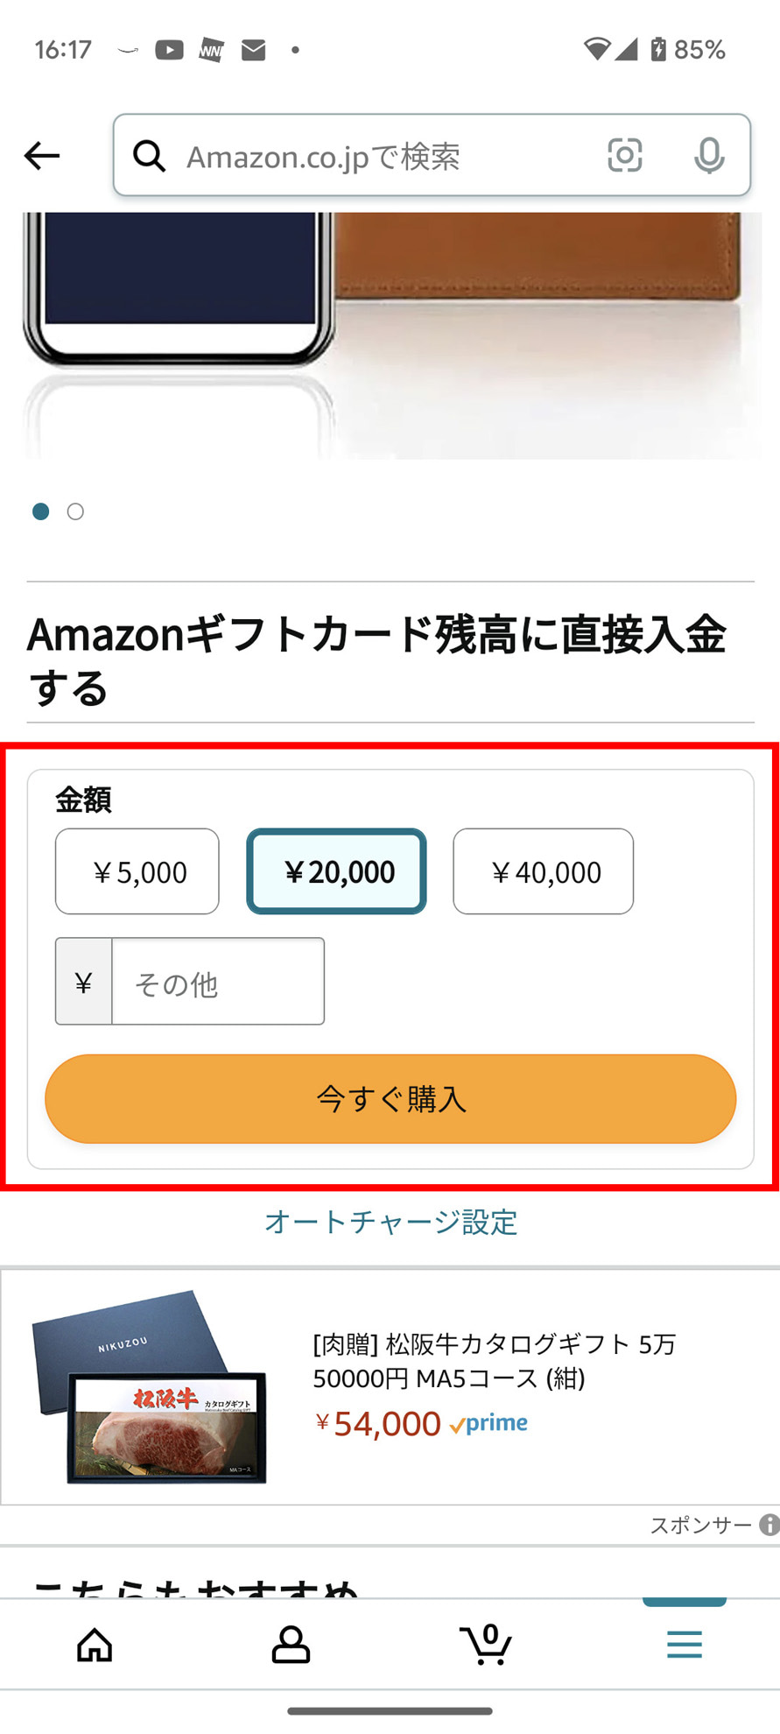Image resolution: width=780 pixels, height=1734 pixels.
Task: Open the hamburger menu icon
Action: coord(684,1645)
